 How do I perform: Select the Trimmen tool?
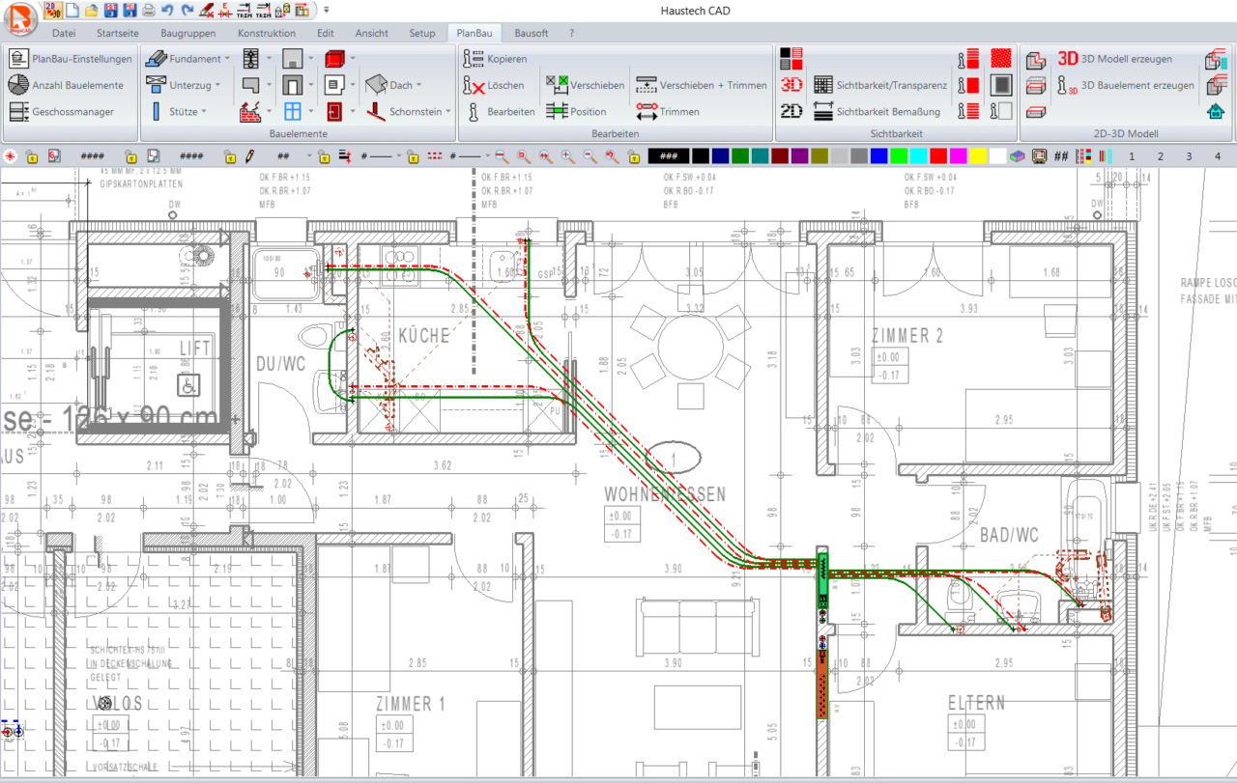647,112
